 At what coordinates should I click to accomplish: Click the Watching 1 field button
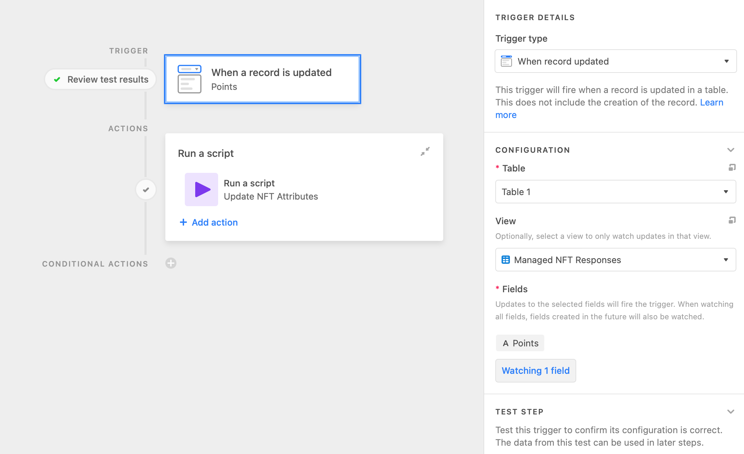click(535, 371)
